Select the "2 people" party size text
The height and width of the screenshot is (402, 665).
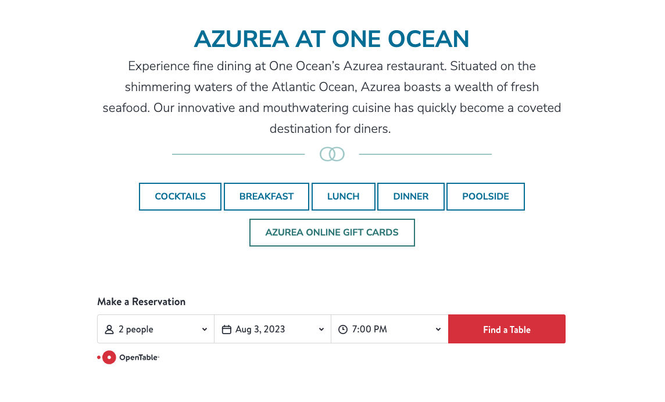tap(136, 329)
